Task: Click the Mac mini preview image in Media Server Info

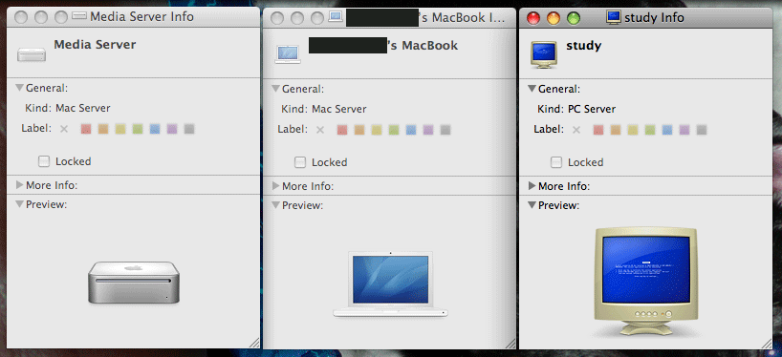Action: point(134,283)
